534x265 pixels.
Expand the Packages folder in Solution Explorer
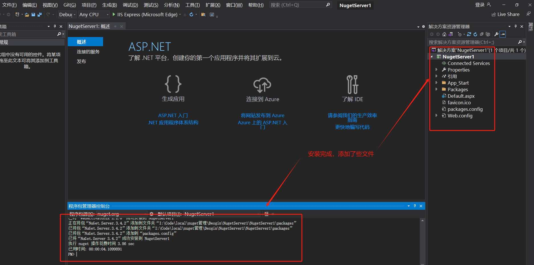click(x=437, y=89)
